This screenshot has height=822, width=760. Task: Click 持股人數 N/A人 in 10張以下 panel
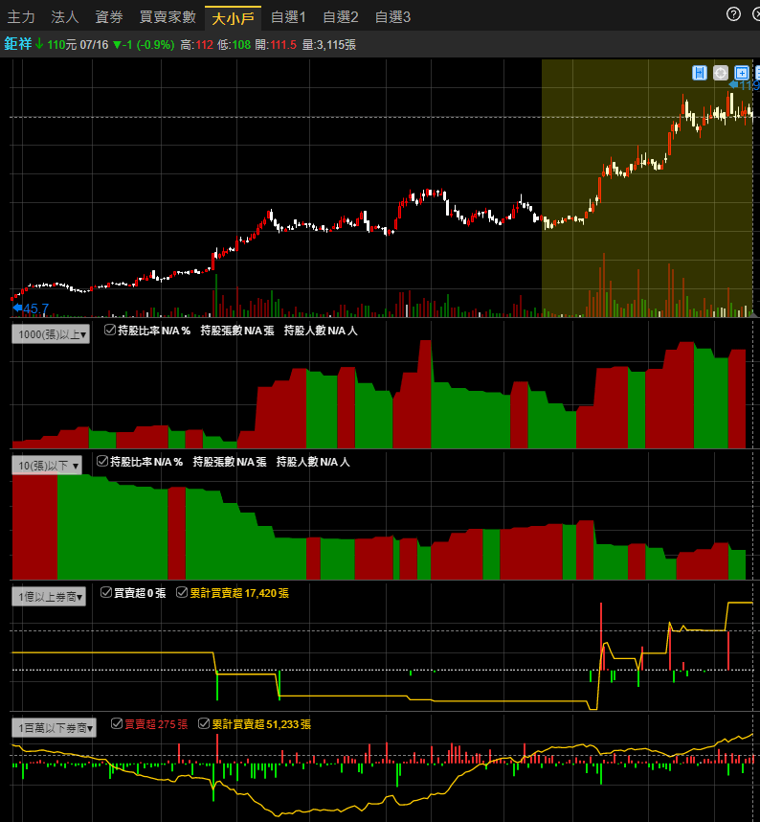point(313,462)
